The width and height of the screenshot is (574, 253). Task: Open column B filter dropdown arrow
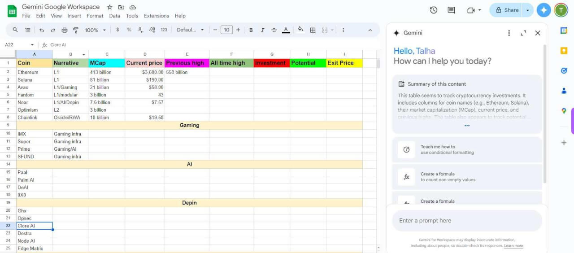83,54
